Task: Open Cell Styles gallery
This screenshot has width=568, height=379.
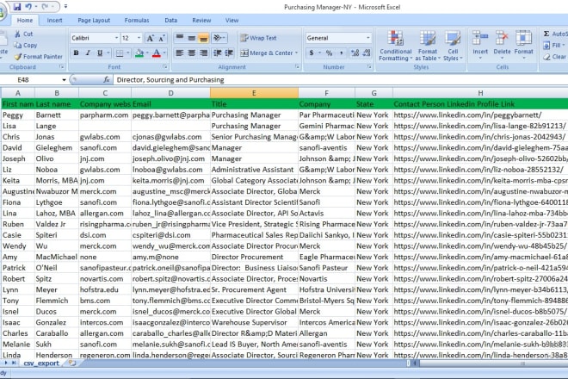Action: tap(453, 46)
